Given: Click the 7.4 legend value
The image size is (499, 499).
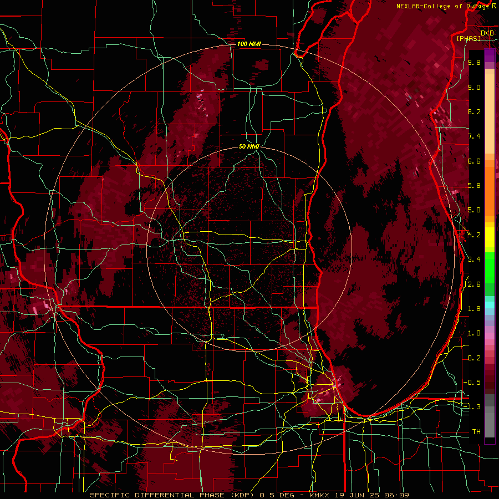Looking at the screenshot, I should (474, 136).
